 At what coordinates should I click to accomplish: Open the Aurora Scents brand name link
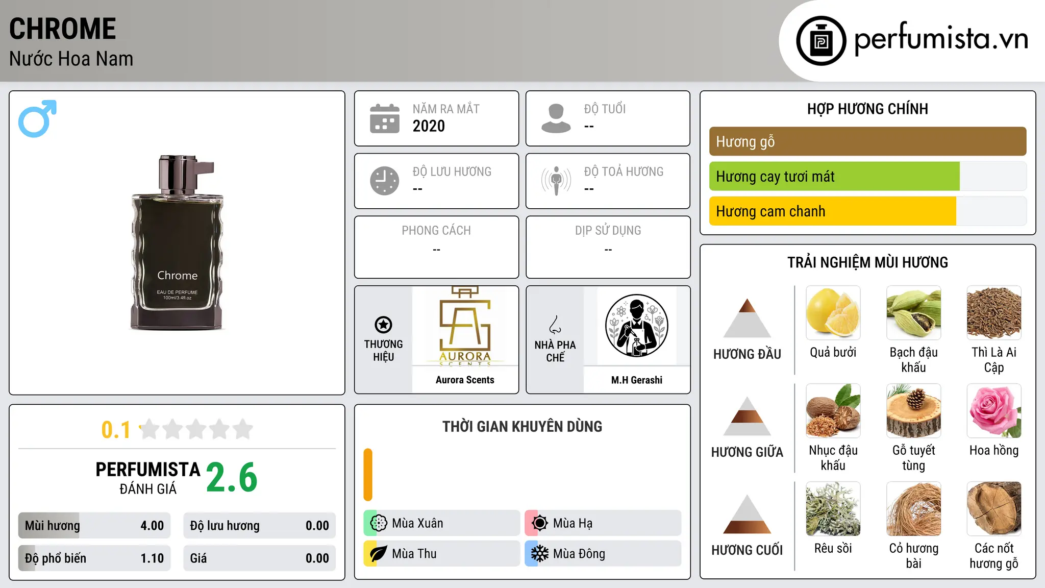click(465, 380)
